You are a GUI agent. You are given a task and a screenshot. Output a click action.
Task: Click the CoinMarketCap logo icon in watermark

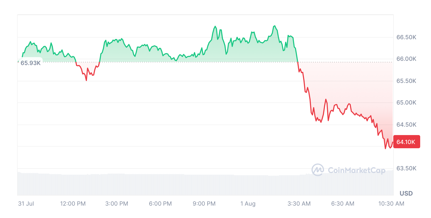(318, 170)
